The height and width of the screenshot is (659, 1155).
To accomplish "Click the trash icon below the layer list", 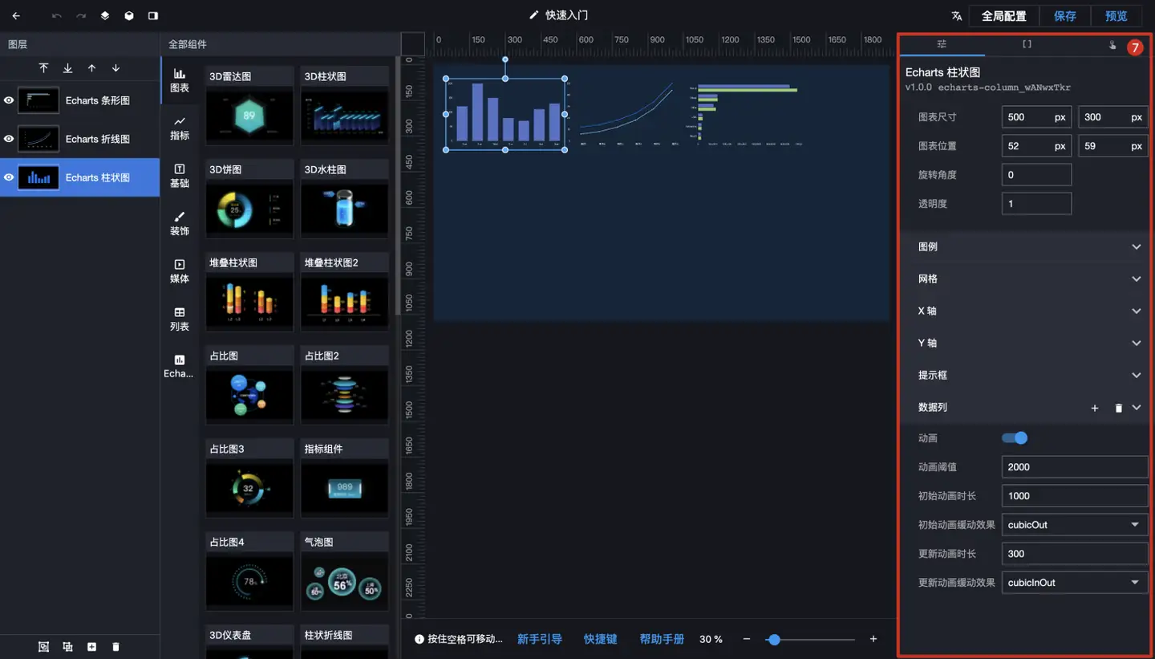I will coord(115,647).
